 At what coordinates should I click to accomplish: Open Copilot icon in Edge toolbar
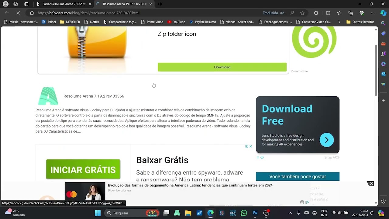click(x=383, y=13)
